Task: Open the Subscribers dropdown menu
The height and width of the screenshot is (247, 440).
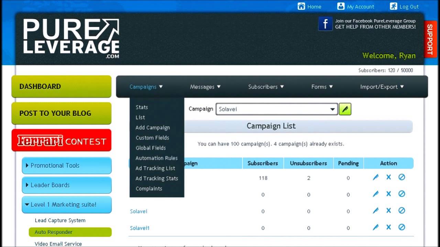Action: pos(266,87)
